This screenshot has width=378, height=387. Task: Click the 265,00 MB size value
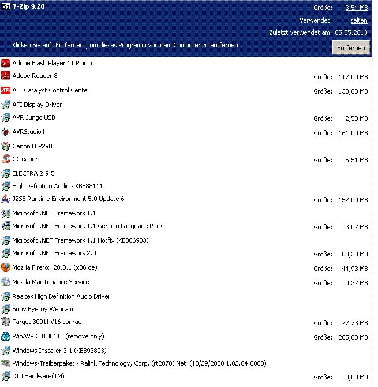[353, 337]
